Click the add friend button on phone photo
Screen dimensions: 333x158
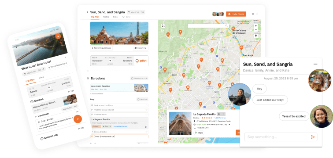tap(58, 36)
